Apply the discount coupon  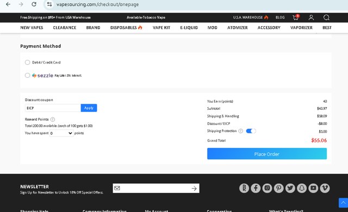[89, 108]
